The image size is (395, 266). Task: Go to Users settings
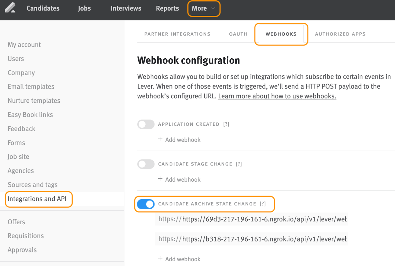coord(16,59)
